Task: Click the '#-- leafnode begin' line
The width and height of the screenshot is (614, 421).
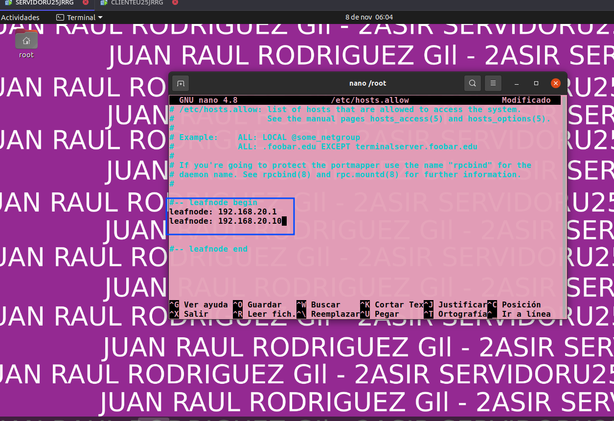Action: click(213, 203)
